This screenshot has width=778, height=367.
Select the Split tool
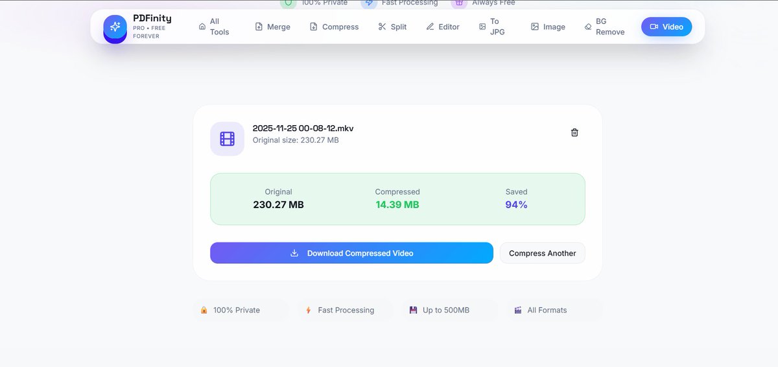click(x=392, y=27)
